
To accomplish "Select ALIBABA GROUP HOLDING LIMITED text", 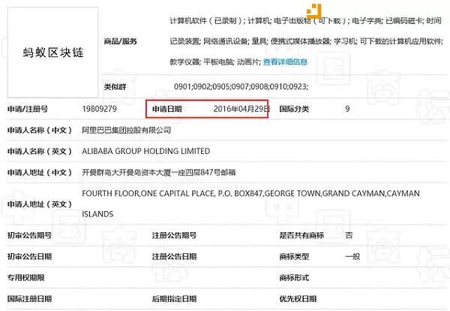I will [145, 151].
